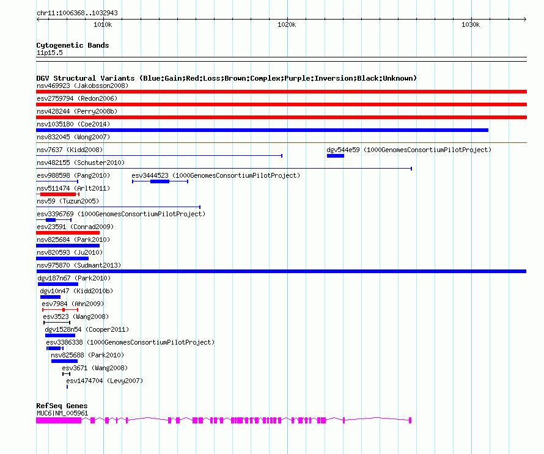
Task: Select the nsv7637 (Kidd2008) label
Action: click(70, 150)
